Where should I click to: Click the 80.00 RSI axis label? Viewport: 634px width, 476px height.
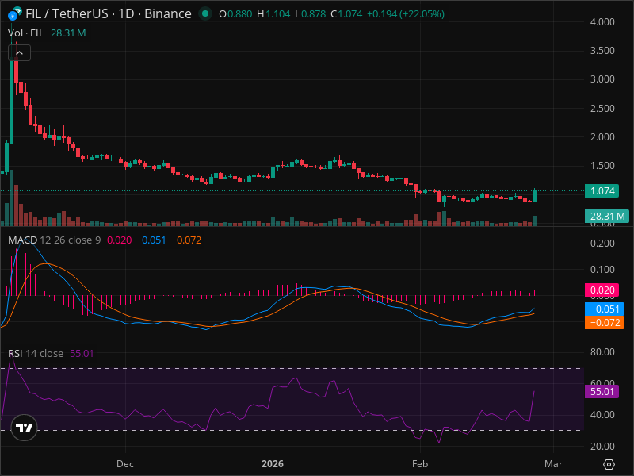pyautogui.click(x=602, y=352)
